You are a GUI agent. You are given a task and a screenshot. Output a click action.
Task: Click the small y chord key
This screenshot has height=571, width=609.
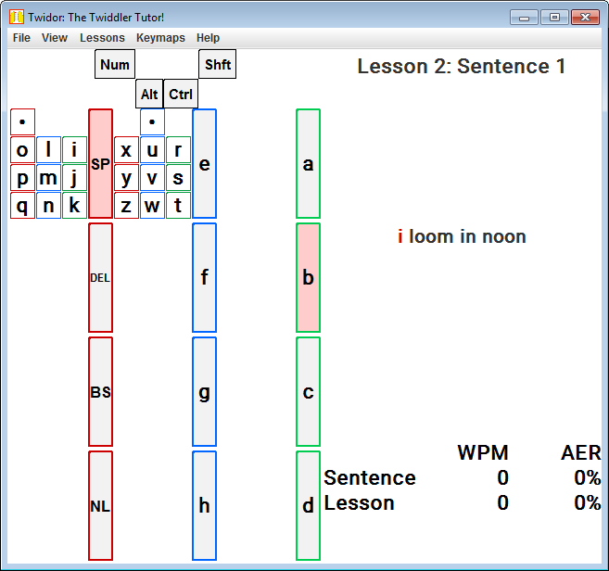pyautogui.click(x=126, y=178)
